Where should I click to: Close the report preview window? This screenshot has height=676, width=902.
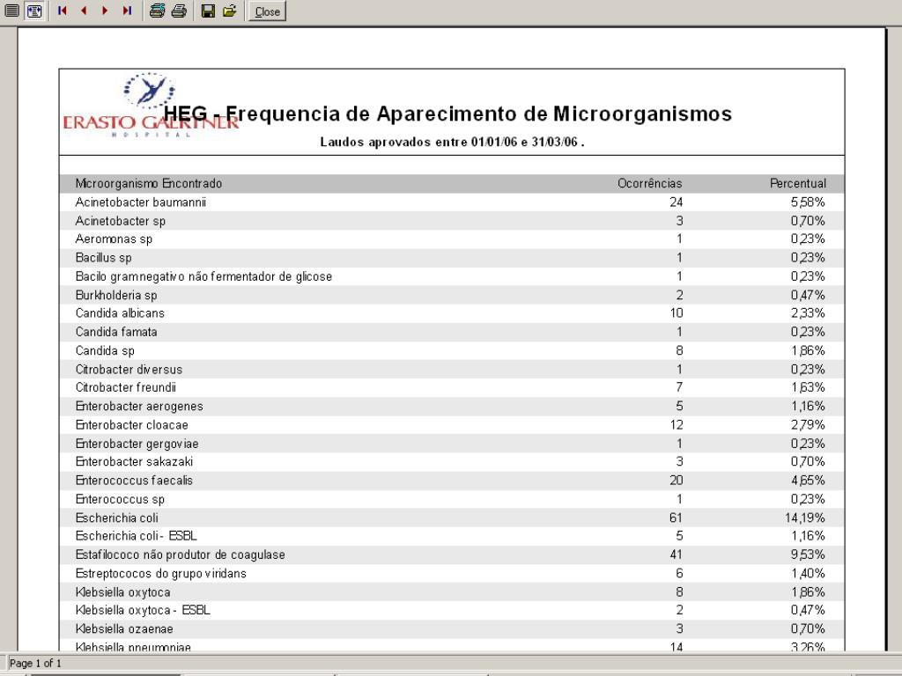coord(267,11)
